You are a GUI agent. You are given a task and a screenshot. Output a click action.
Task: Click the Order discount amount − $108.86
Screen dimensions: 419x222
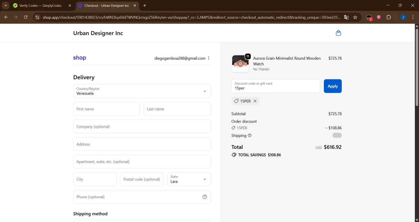pyautogui.click(x=334, y=128)
